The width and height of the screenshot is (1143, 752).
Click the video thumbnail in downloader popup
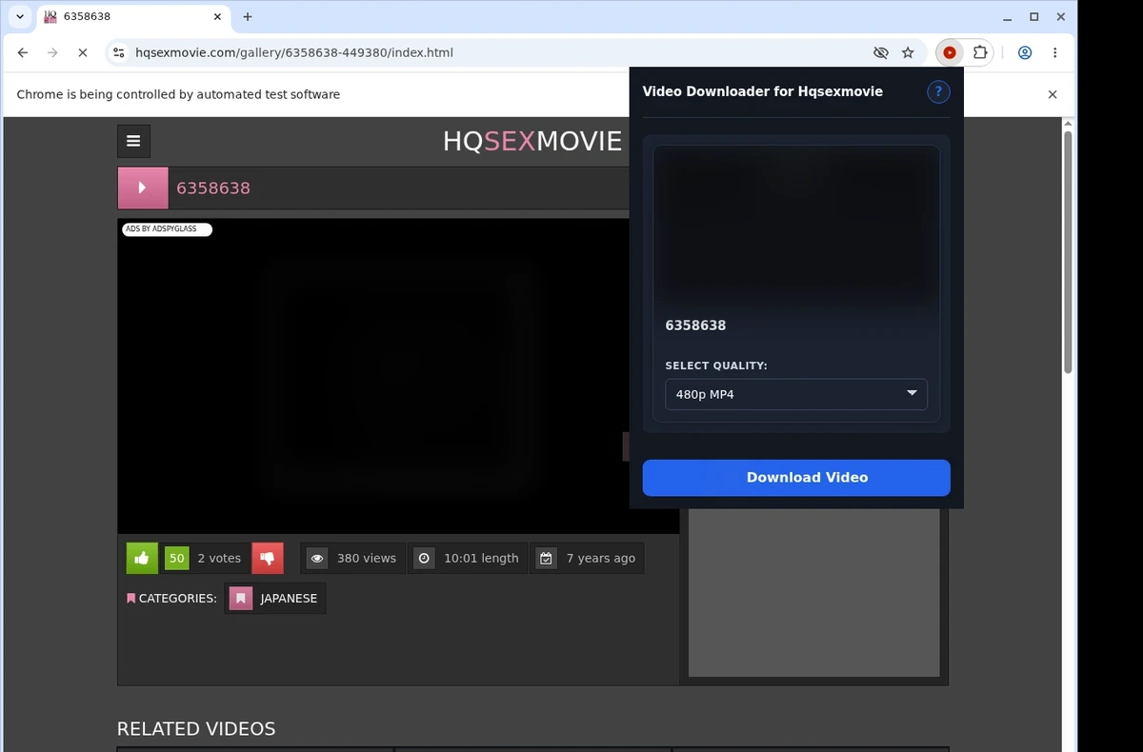click(796, 227)
